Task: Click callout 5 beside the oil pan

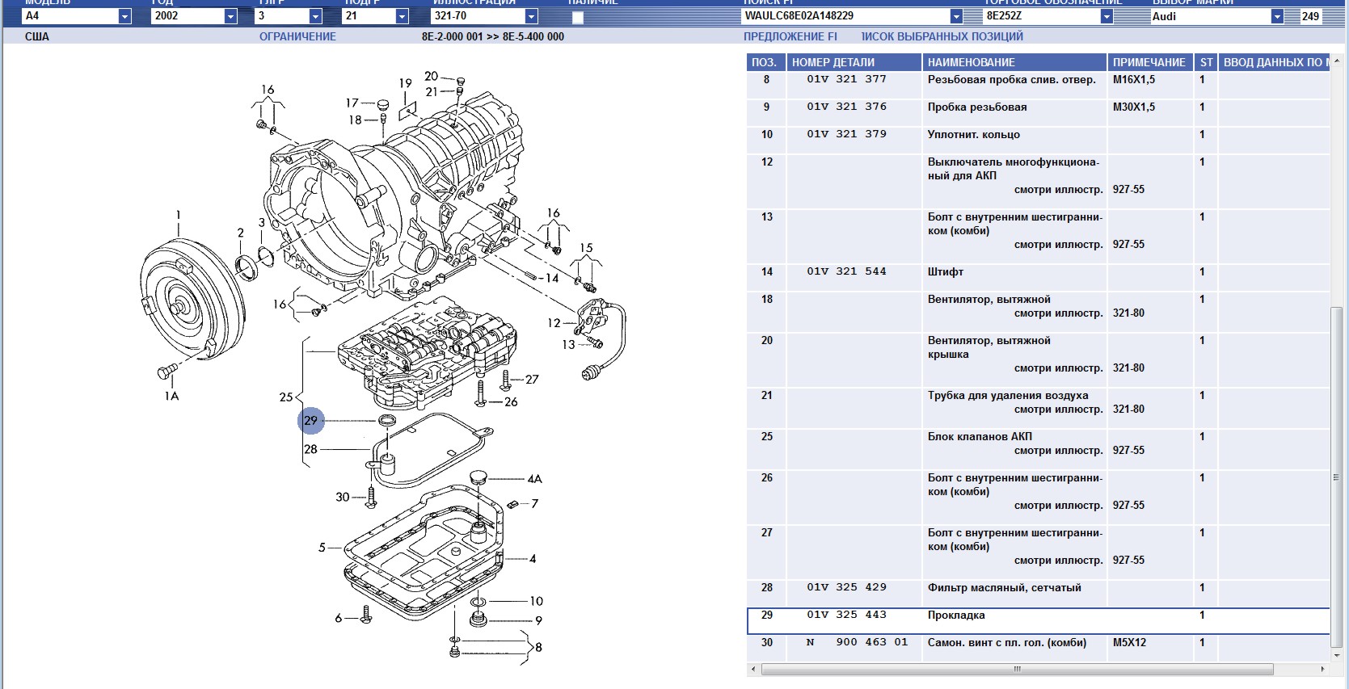Action: tap(322, 547)
